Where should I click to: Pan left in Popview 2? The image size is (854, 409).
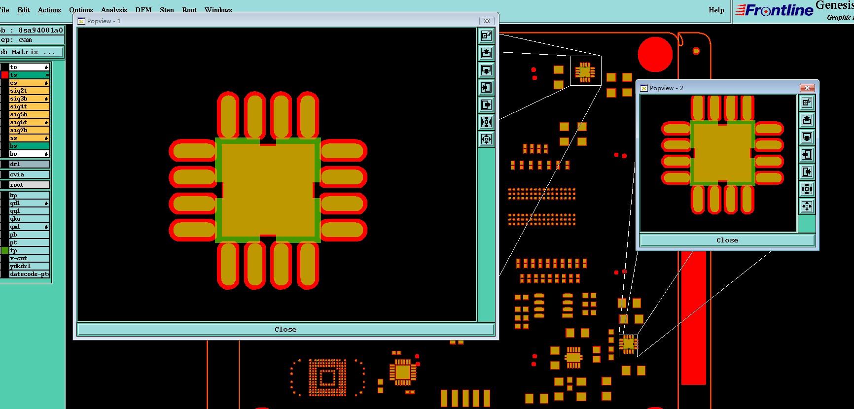pos(807,154)
